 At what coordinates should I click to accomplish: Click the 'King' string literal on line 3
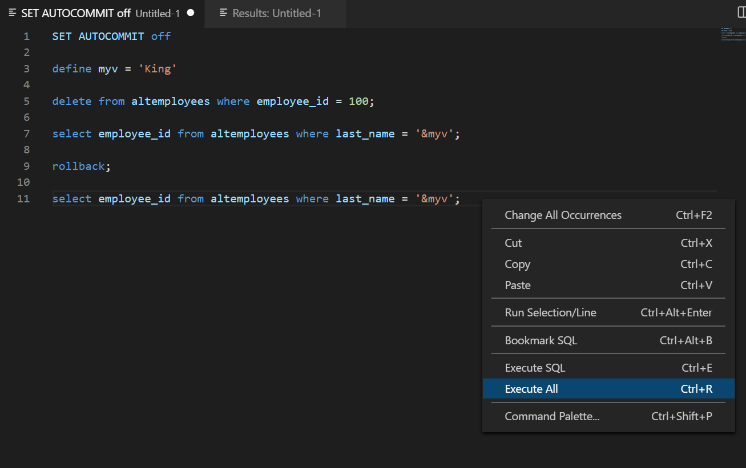[x=158, y=68]
